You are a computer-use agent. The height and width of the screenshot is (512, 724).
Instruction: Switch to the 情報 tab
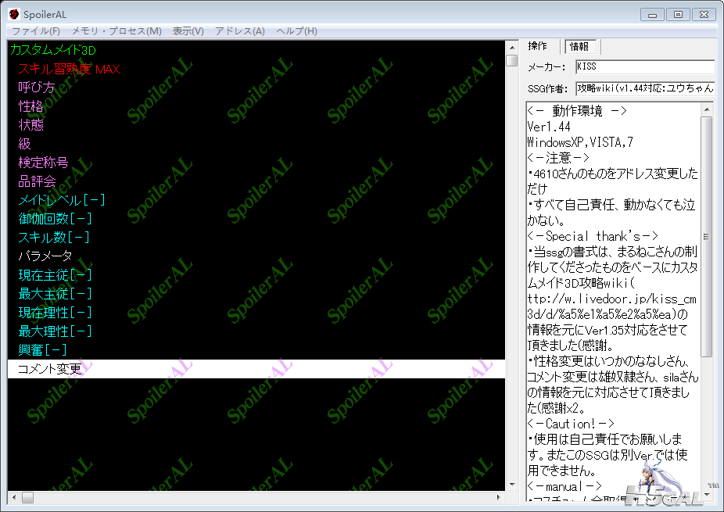tap(579, 47)
